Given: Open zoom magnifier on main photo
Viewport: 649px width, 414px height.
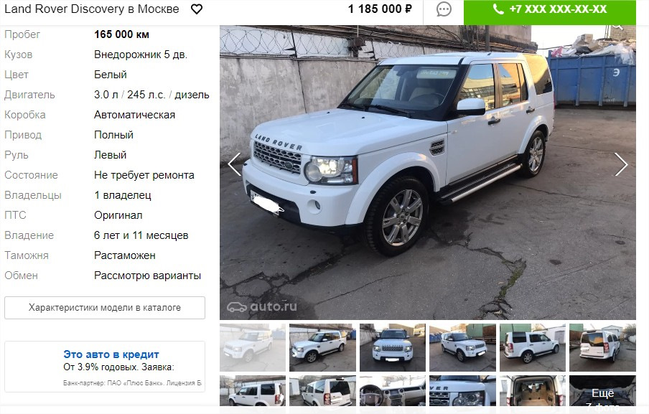Looking at the screenshot, I should click(617, 27).
